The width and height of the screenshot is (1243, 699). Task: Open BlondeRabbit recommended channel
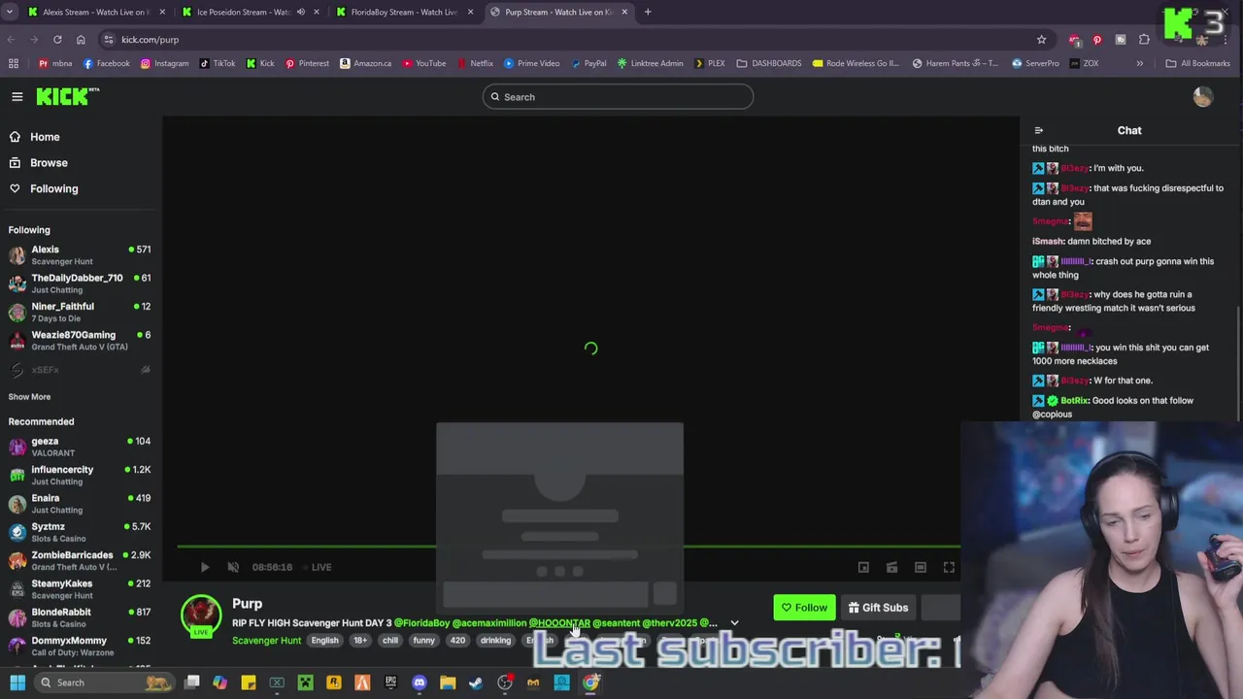tap(81, 617)
